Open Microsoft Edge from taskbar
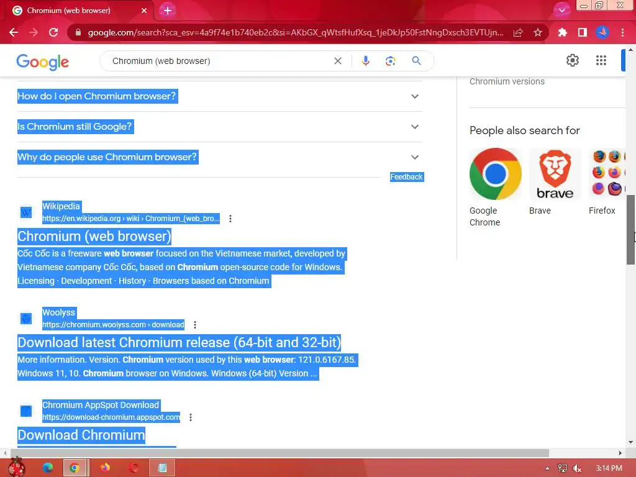Viewport: 636px width, 477px height. (x=48, y=468)
